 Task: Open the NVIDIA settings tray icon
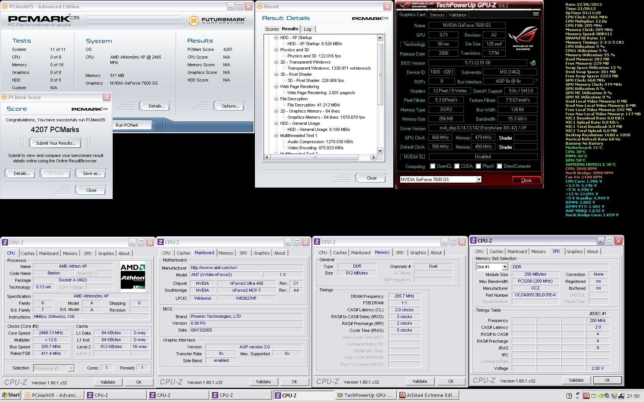point(600,396)
